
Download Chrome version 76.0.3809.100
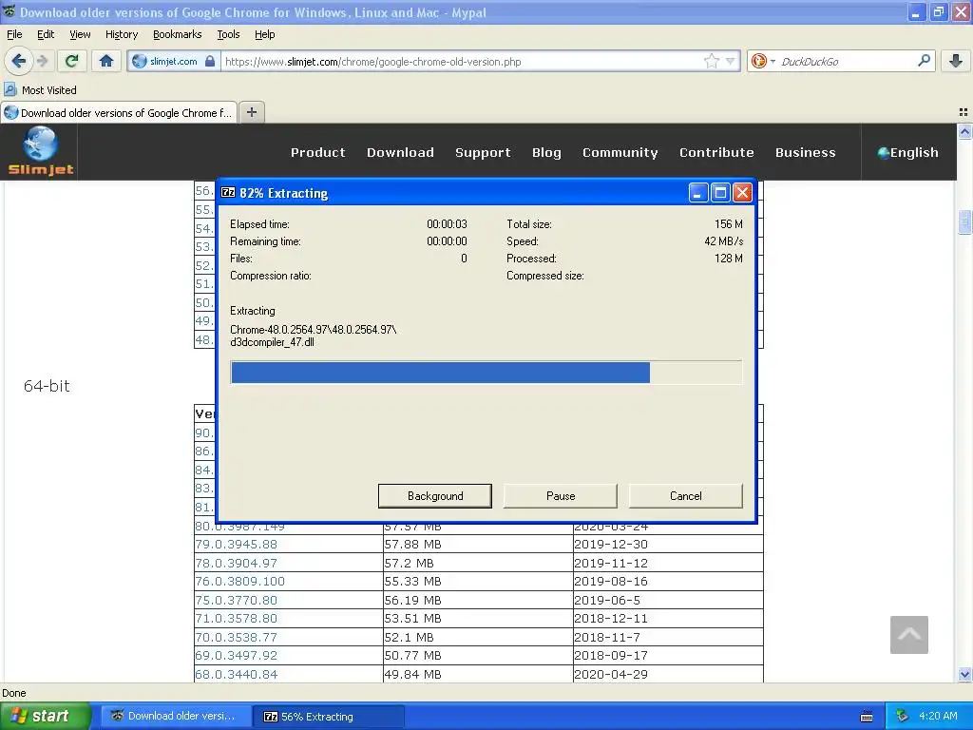240,582
